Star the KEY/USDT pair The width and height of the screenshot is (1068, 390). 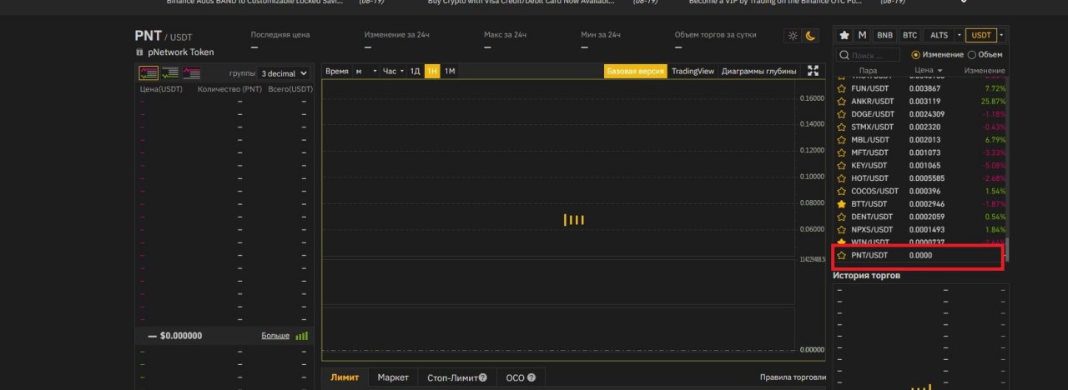(x=841, y=165)
